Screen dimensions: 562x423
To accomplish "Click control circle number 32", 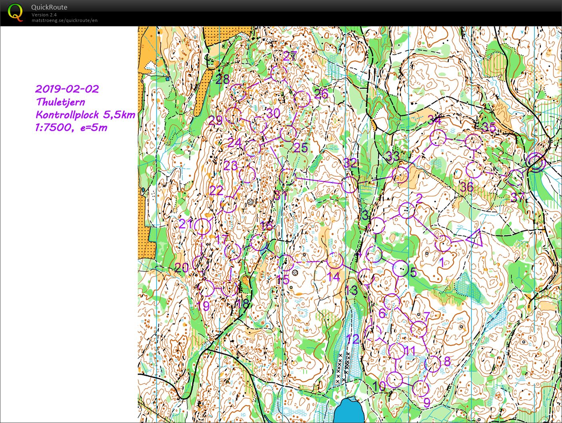I will click(x=350, y=185).
